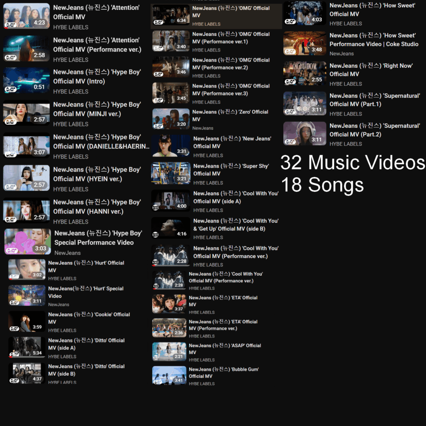Select the 'Cool With You' Official MV (side A) title
Image resolution: width=426 pixels, height=426 pixels.
(236, 197)
